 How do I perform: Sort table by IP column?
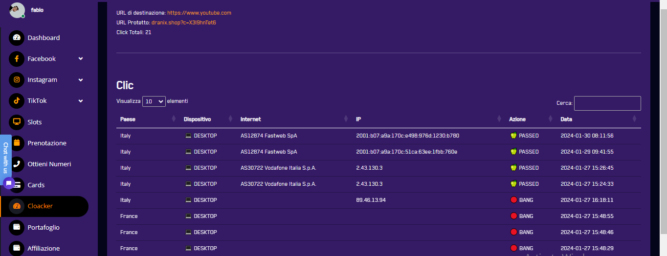pos(428,119)
